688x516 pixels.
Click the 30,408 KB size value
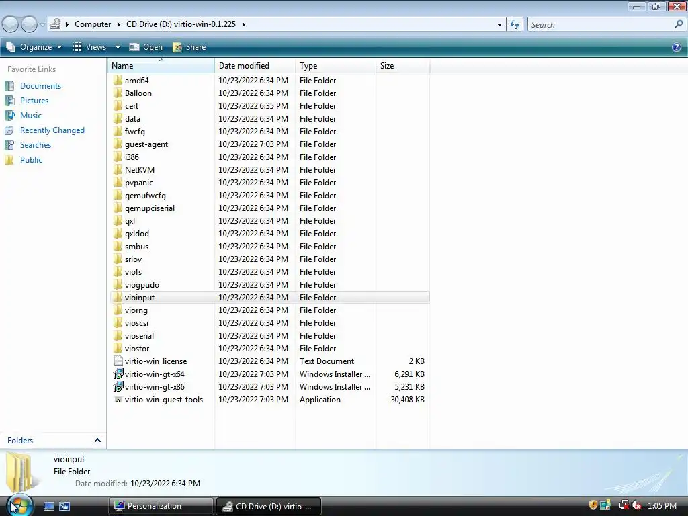tap(407, 400)
